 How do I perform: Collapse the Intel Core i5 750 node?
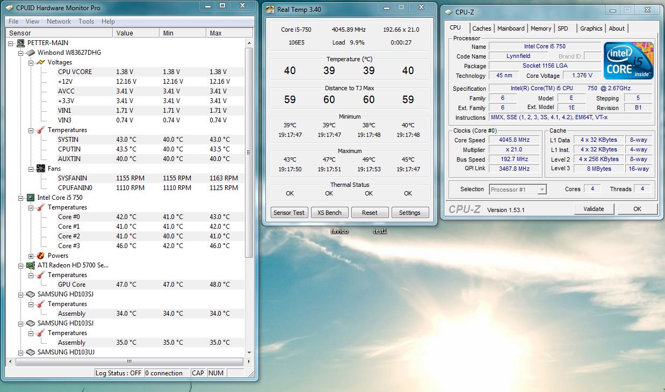21,198
